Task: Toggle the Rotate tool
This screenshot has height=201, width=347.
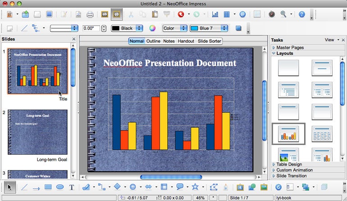Action: (x=278, y=188)
